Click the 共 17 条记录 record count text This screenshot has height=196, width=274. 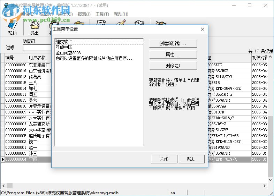click(261, 51)
